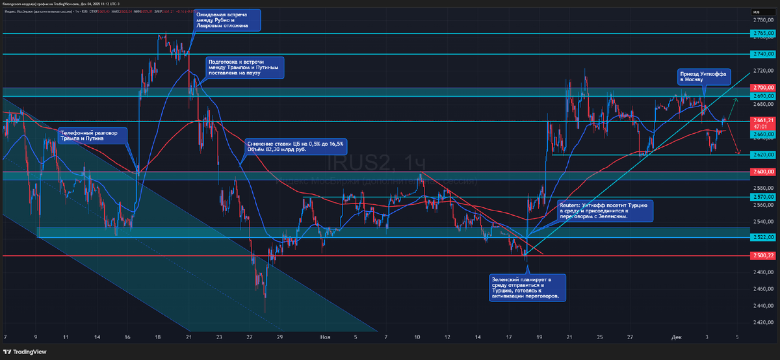
Task: Select the 2522,00 price label
Action: (763, 237)
